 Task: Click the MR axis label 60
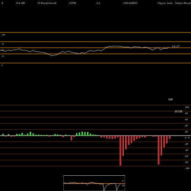[x=186, y=120]
